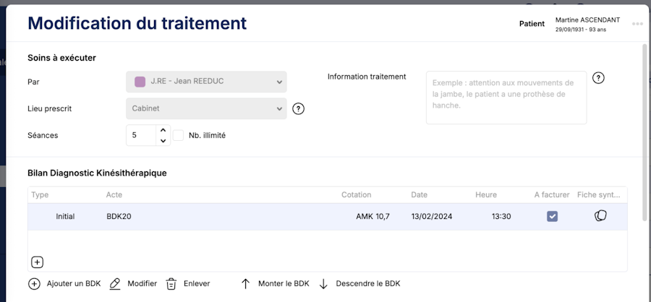Expand the Lieu prescrit dropdown
The image size is (651, 302).
[206, 109]
